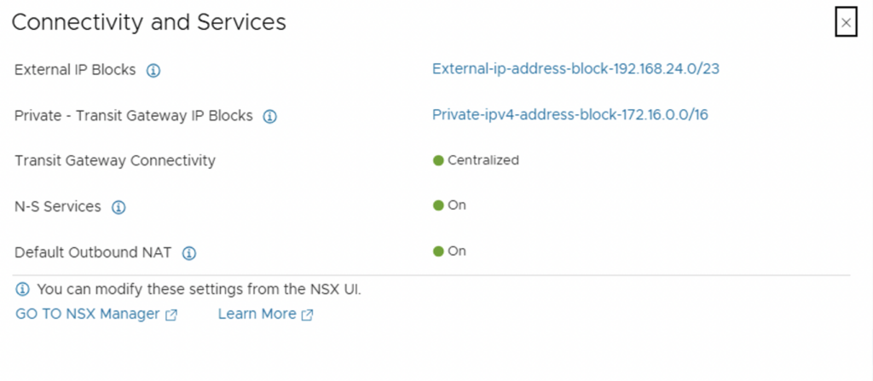This screenshot has width=873, height=381.
Task: Click info icon before the NSX UI note
Action: (x=23, y=290)
